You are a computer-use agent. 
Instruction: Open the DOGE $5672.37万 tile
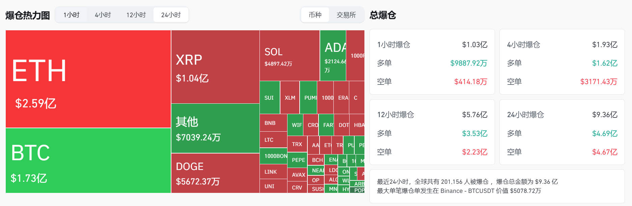(215, 173)
